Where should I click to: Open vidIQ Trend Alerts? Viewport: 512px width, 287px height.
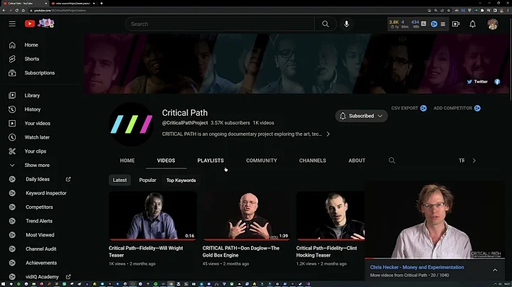click(x=41, y=221)
